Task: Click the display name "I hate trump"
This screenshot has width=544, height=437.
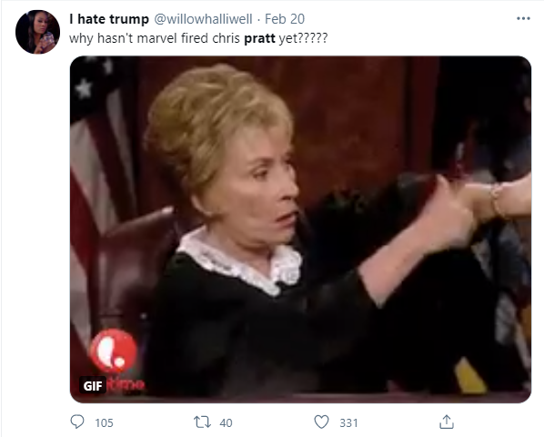Action: coord(109,19)
